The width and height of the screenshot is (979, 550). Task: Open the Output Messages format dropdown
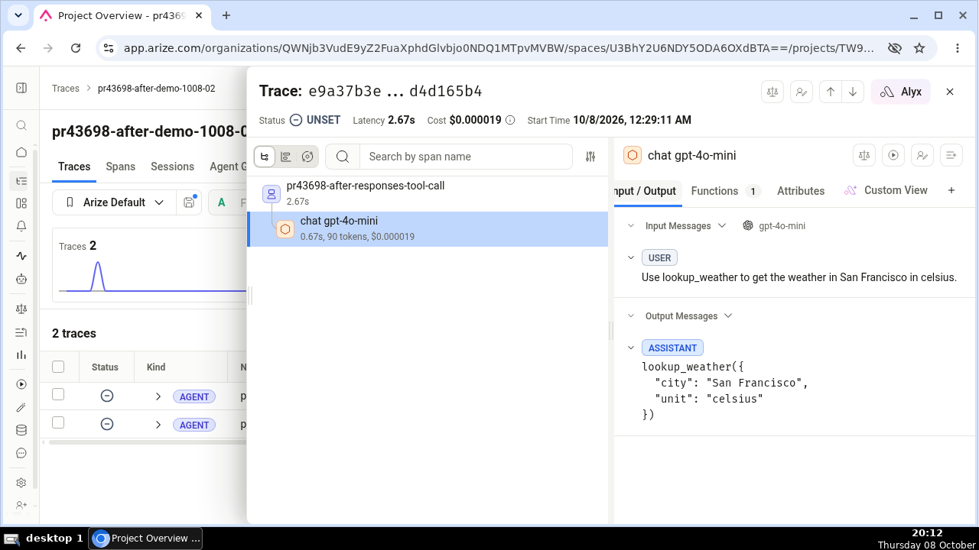[728, 316]
